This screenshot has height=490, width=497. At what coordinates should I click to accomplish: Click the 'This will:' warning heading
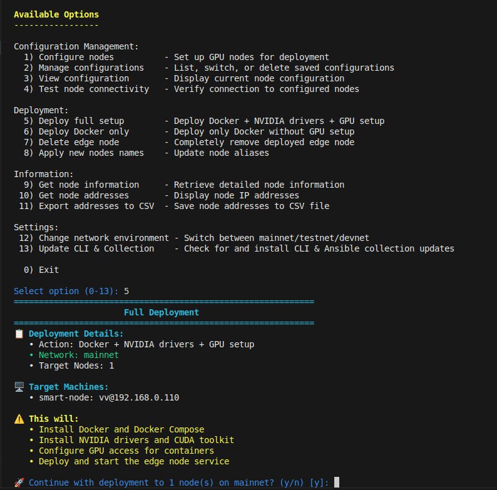(54, 419)
